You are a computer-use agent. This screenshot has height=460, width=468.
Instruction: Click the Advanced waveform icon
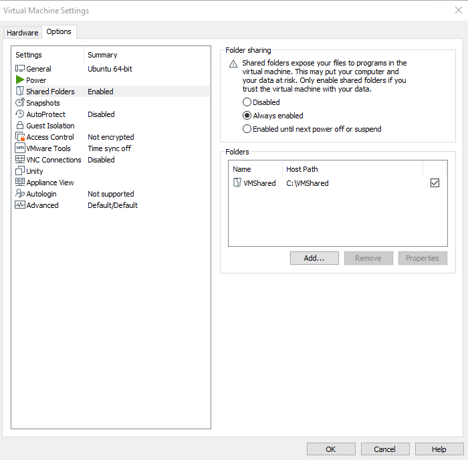click(x=19, y=205)
